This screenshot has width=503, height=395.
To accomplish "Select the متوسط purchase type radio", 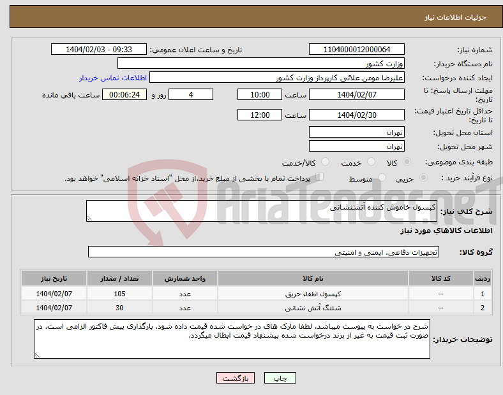I will pos(382,177).
